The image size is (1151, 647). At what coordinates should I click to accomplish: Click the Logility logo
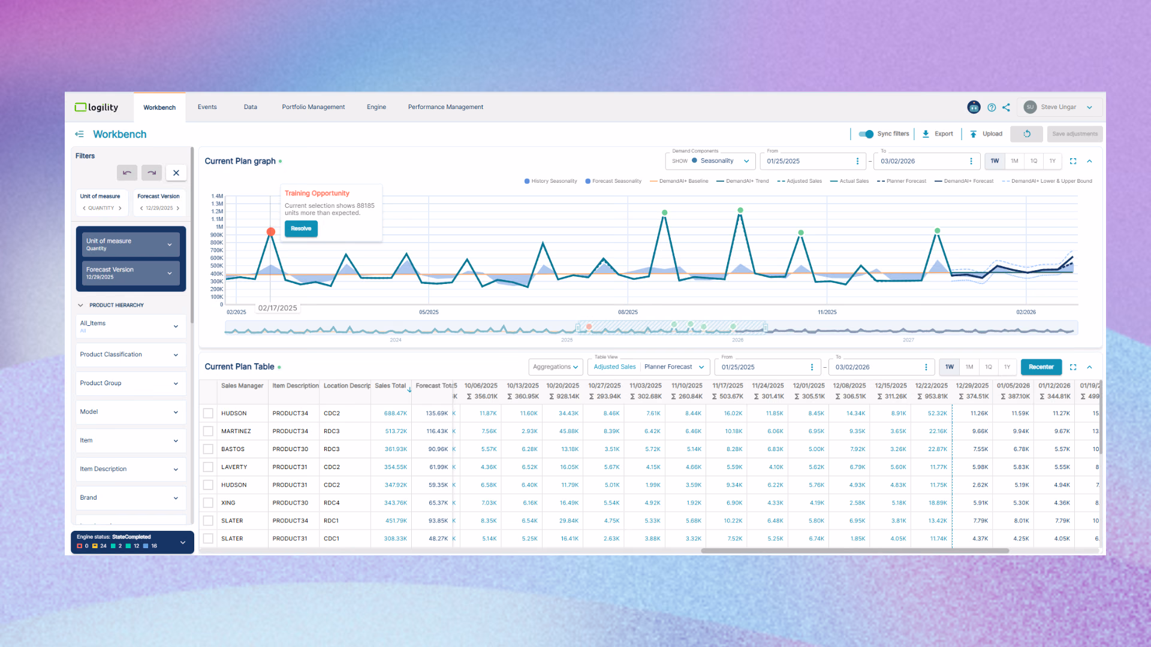[x=97, y=107]
